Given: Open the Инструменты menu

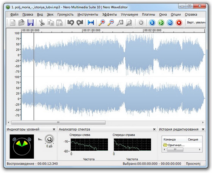Looking at the screenshot, I should click(x=88, y=14).
